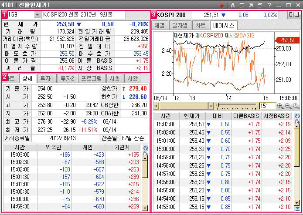303x215 pixels.
Task: Open the 시총 tab
Action: click(x=115, y=78)
